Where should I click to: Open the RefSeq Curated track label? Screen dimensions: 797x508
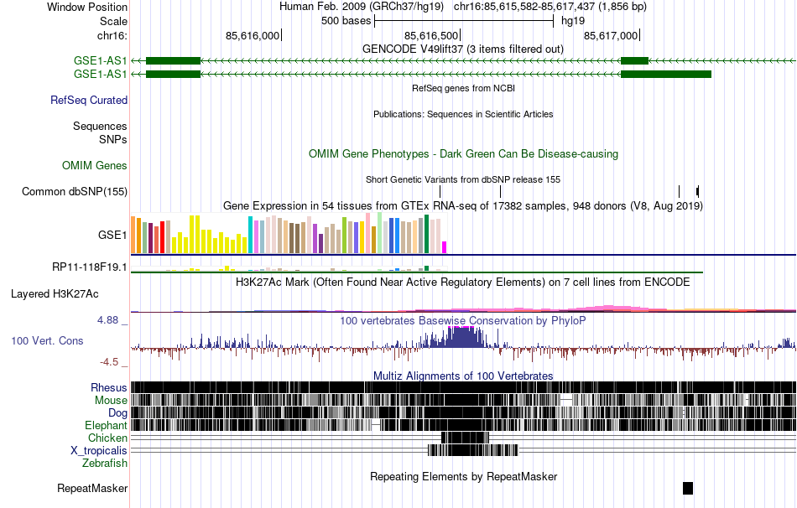coord(89,100)
